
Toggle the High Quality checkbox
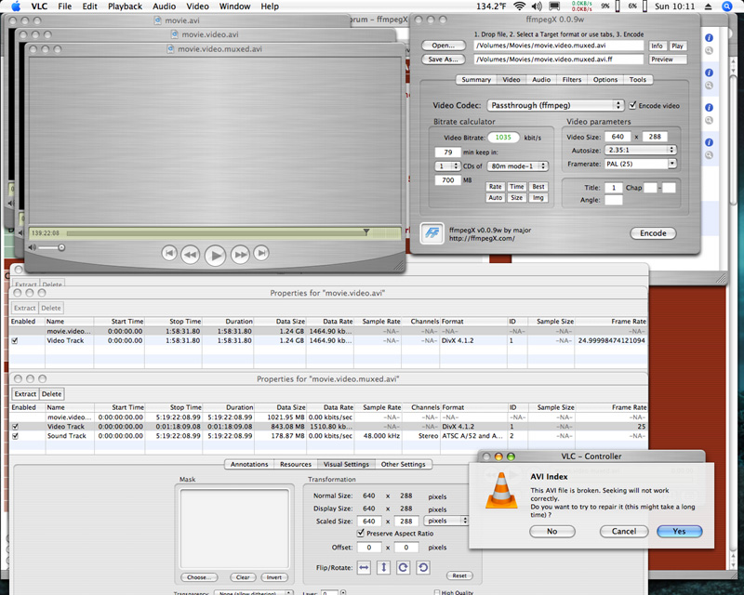pyautogui.click(x=437, y=592)
